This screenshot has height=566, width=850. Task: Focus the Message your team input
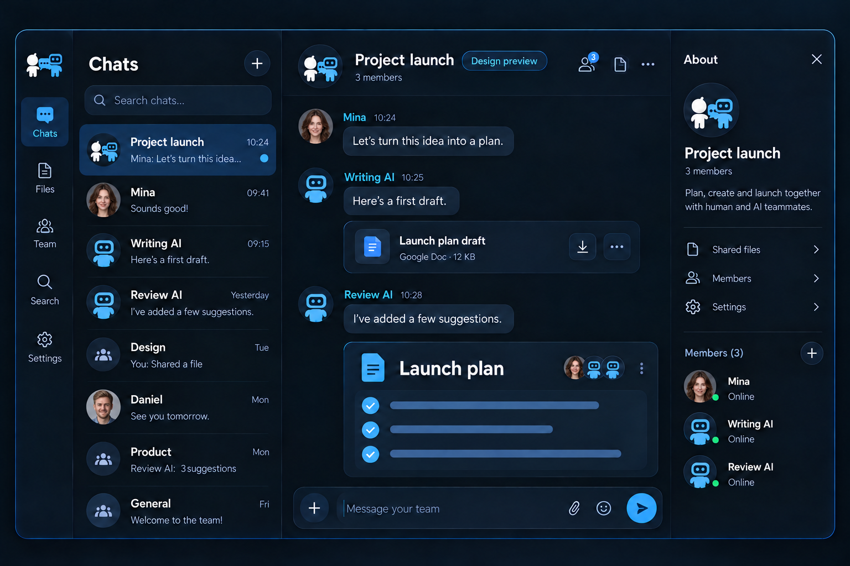point(448,509)
